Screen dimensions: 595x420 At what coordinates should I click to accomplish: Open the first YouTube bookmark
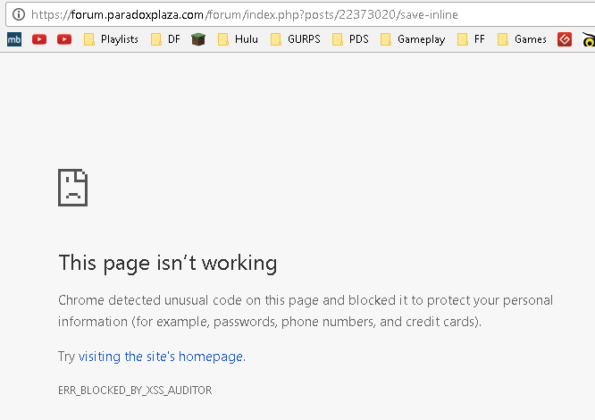(x=39, y=39)
